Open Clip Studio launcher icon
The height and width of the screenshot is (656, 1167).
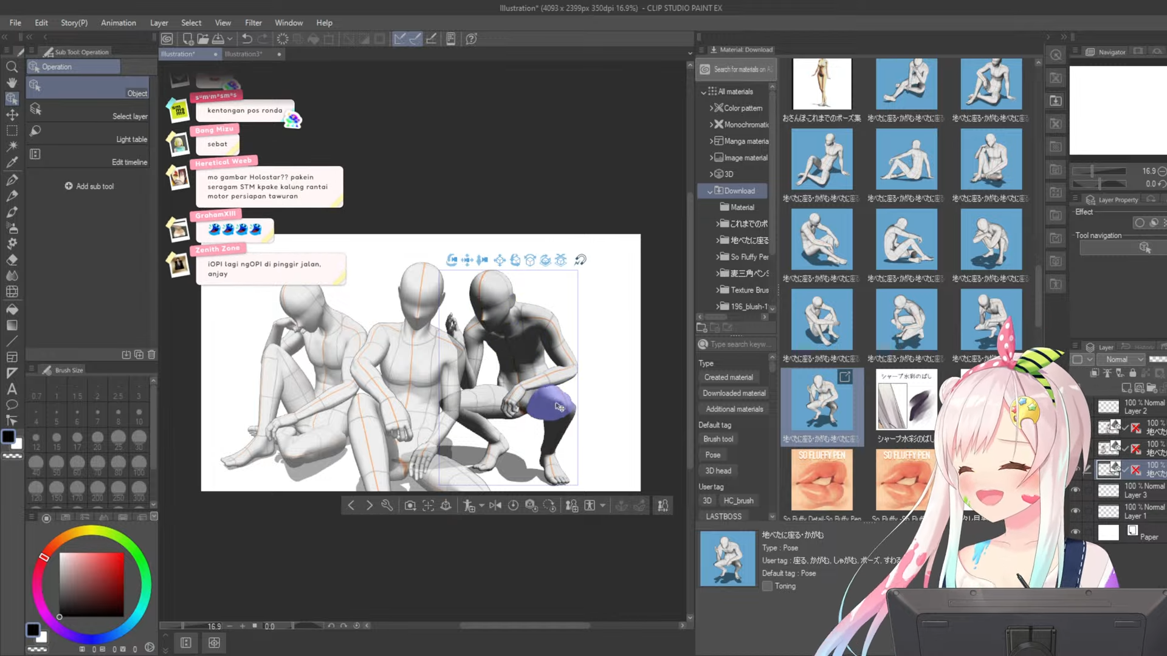167,39
